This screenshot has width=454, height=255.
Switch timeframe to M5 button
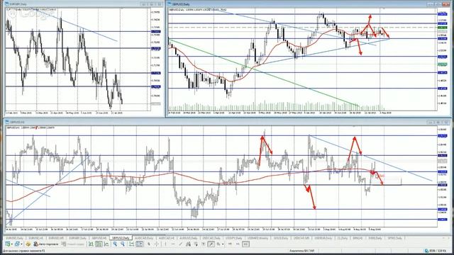230,244
